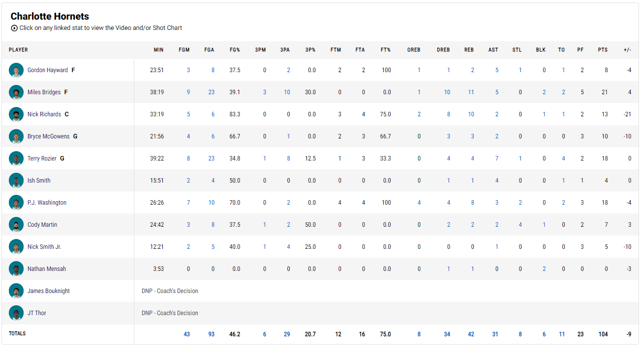View team total 42 rebounds
The height and width of the screenshot is (348, 642).
(x=471, y=334)
